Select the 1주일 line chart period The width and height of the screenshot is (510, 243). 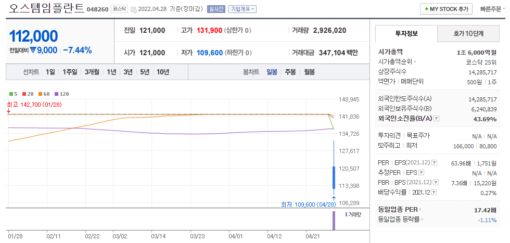point(70,72)
